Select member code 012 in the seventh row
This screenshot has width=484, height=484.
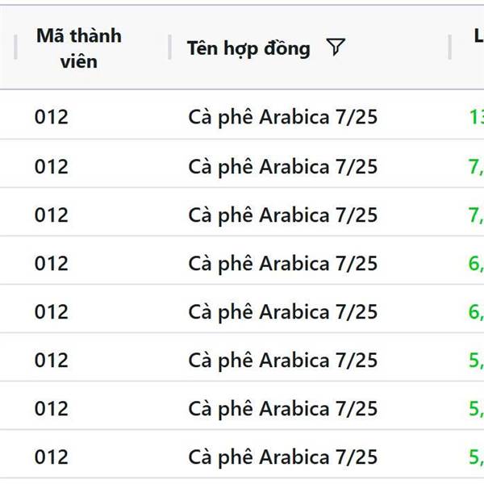(52, 409)
